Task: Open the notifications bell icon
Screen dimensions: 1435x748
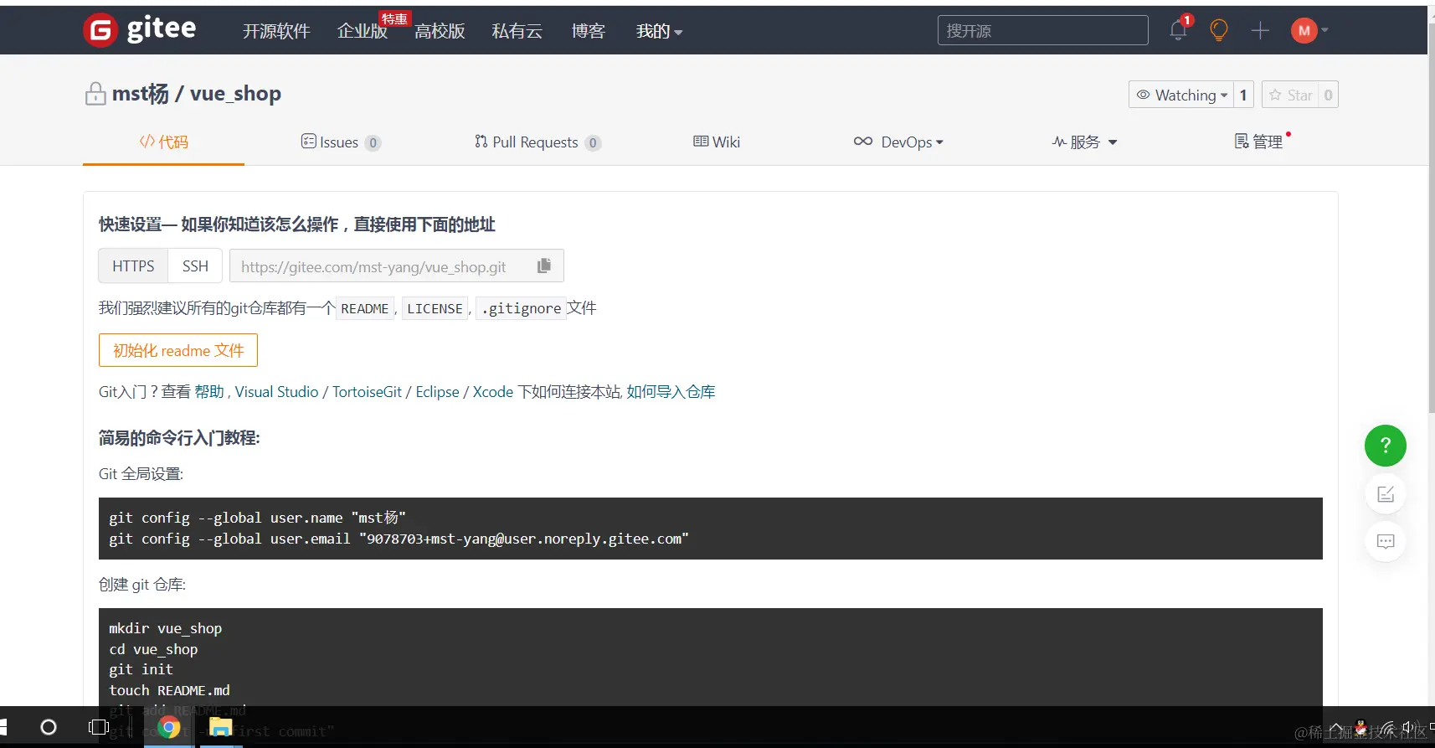Action: tap(1178, 31)
